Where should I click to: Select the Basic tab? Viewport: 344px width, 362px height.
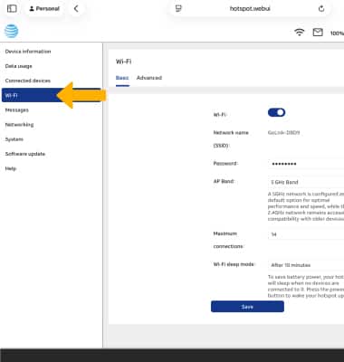(x=122, y=78)
